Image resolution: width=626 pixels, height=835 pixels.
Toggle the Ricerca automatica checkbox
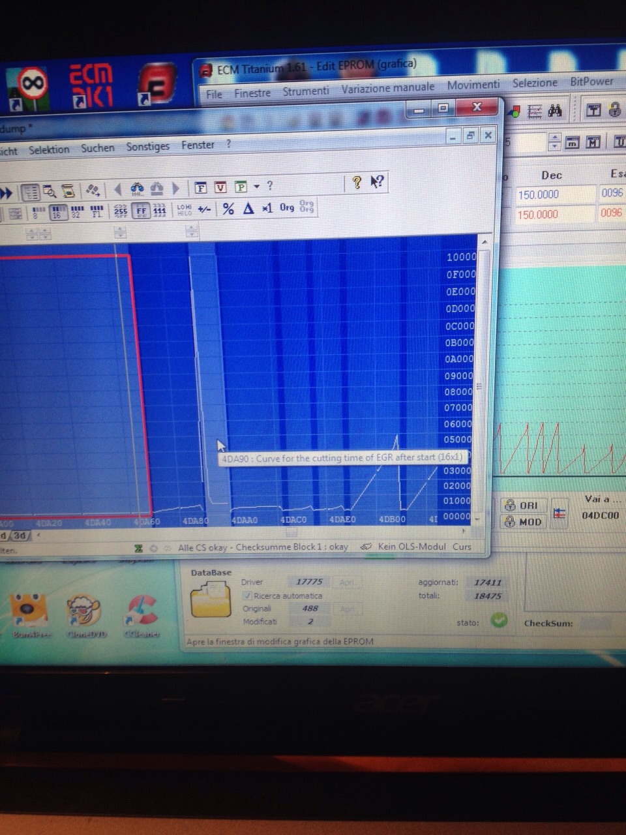click(246, 596)
